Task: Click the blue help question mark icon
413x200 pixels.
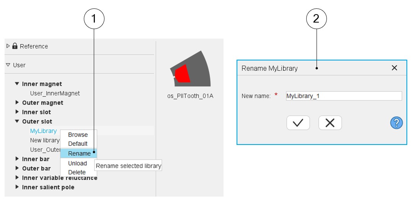Action: 397,123
